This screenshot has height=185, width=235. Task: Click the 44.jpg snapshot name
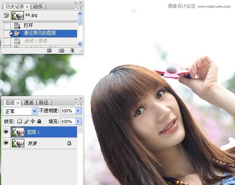click(x=31, y=15)
